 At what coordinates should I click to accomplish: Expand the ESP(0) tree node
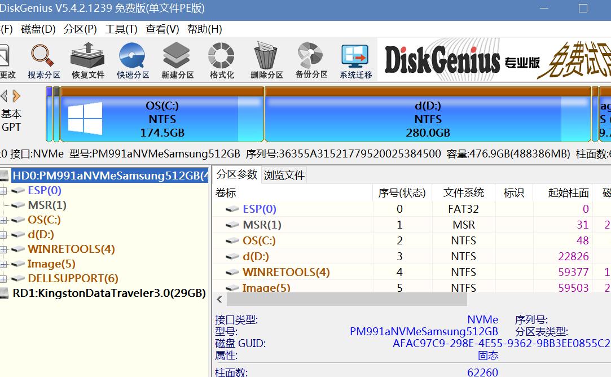tap(3, 191)
